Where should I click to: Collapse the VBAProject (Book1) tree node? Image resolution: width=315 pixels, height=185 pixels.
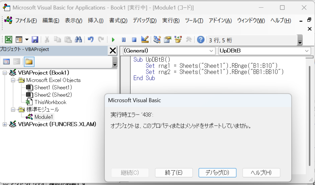click(5, 73)
